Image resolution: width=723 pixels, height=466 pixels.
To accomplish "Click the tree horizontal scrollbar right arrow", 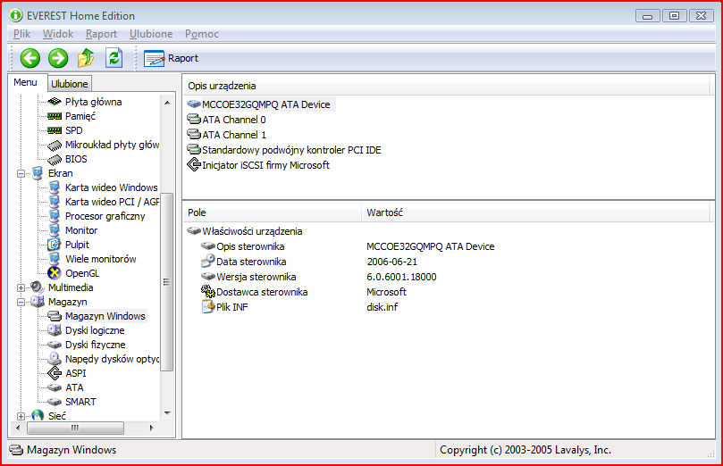I will click(151, 428).
